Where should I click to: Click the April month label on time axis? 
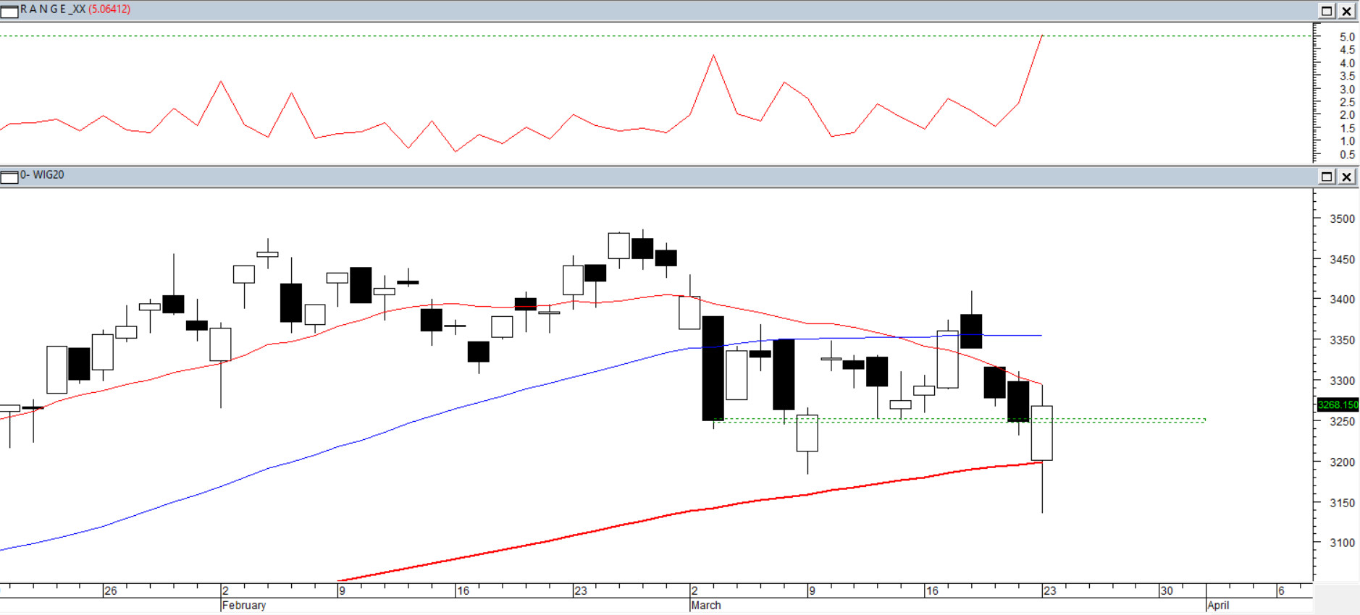pyautogui.click(x=1218, y=606)
